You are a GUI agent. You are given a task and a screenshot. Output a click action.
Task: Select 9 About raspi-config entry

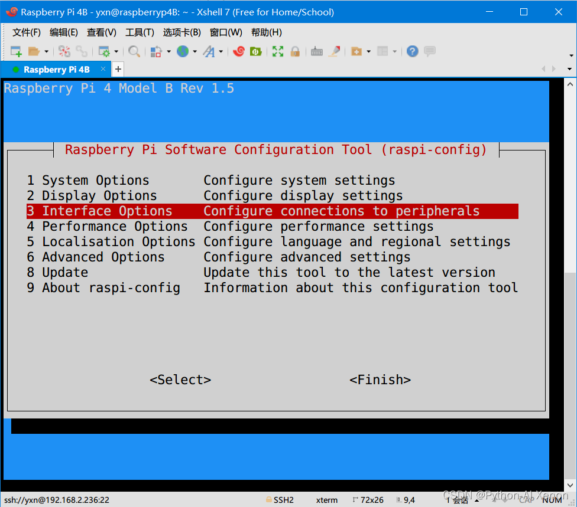click(273, 288)
